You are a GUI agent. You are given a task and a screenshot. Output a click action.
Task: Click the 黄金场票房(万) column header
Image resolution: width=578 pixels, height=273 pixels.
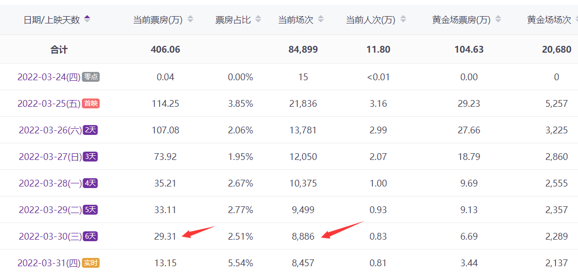462,20
